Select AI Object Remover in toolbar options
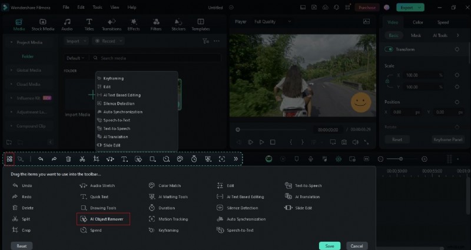The height and width of the screenshot is (250, 471). pyautogui.click(x=104, y=219)
